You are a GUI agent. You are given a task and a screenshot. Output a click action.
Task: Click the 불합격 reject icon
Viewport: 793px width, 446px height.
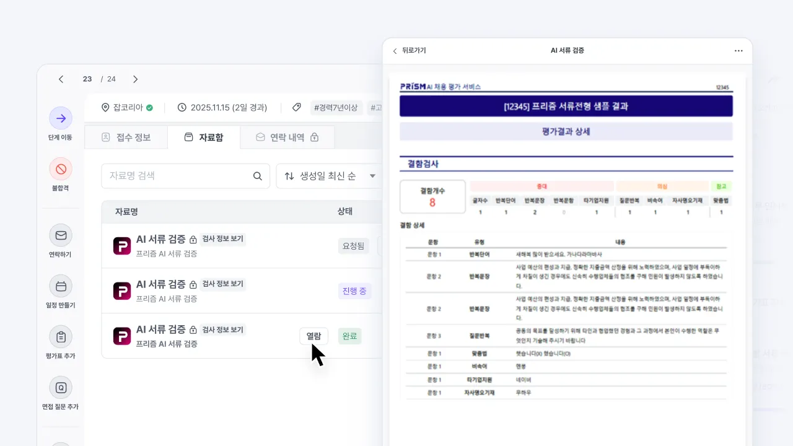tap(61, 168)
